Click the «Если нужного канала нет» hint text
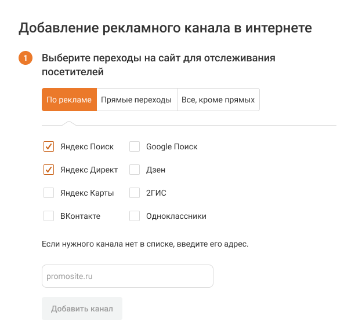This screenshot has height=334, width=355. pyautogui.click(x=145, y=244)
